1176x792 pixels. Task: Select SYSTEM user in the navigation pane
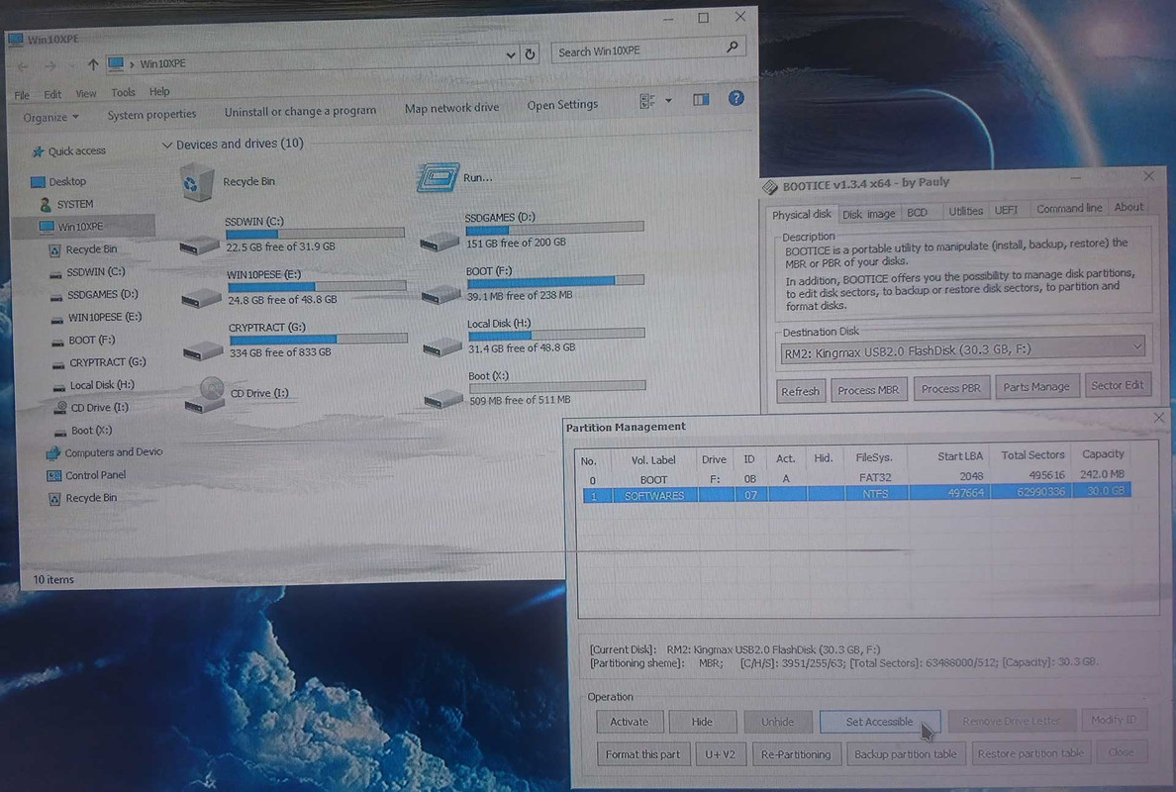pos(66,204)
